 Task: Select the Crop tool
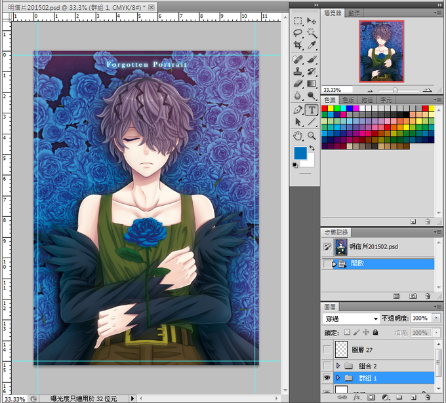[298, 45]
